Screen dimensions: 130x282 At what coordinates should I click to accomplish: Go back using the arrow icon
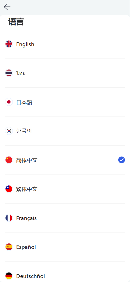pos(7,7)
